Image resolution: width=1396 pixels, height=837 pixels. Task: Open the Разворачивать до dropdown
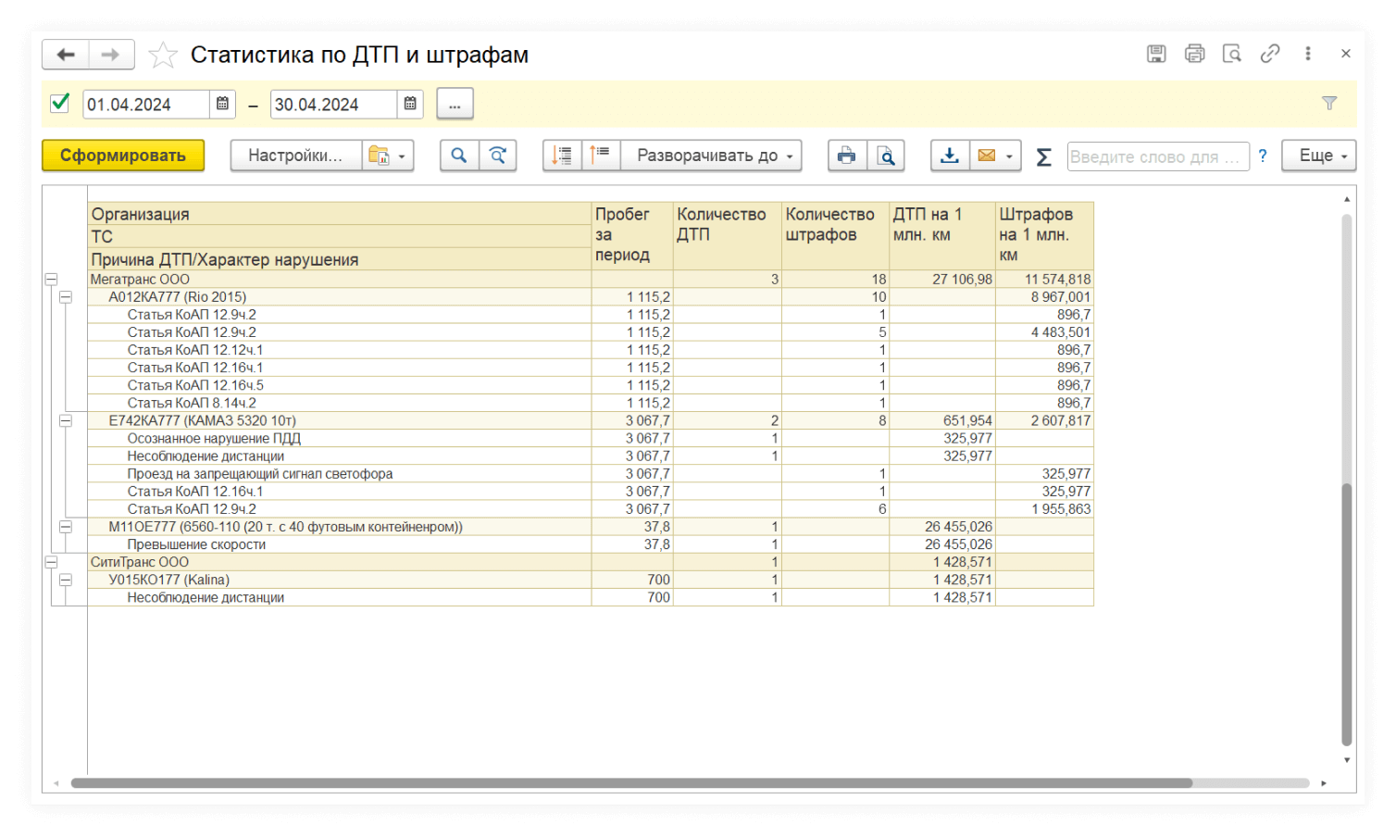711,156
